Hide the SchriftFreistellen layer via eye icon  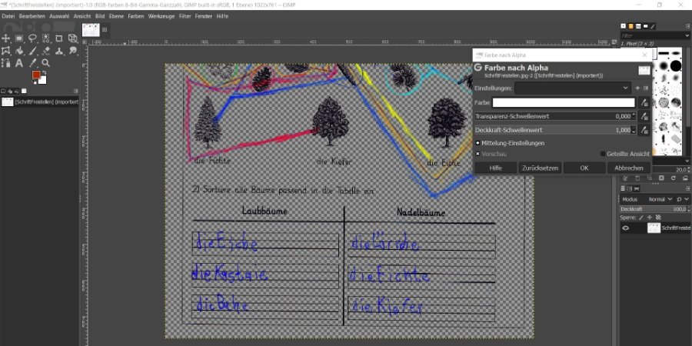click(625, 228)
